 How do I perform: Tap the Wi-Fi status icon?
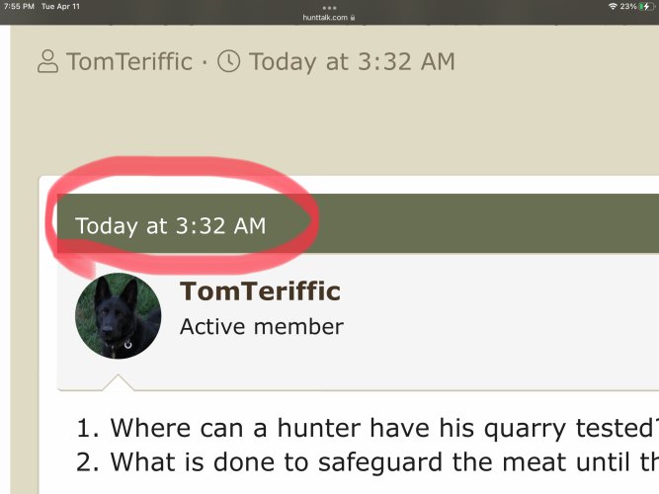(613, 6)
